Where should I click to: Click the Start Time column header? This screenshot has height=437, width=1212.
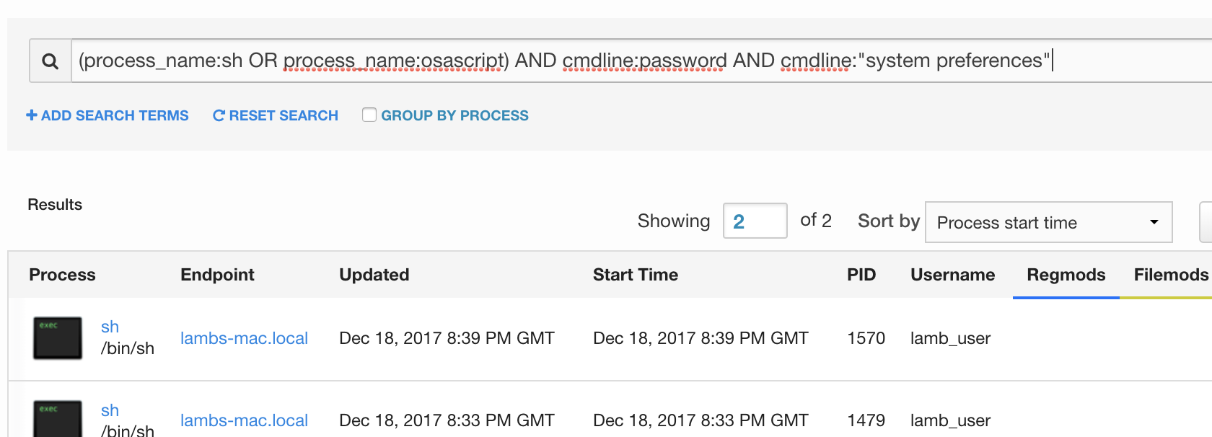point(635,275)
